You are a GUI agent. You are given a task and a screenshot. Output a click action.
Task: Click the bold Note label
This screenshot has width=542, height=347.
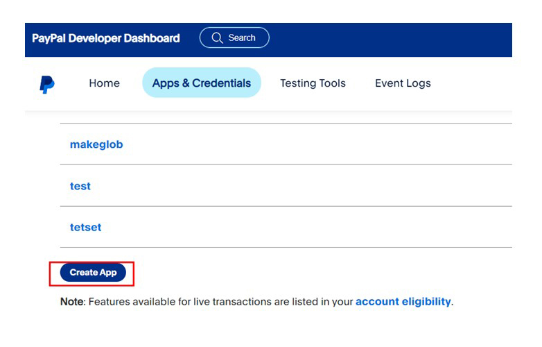(x=72, y=302)
